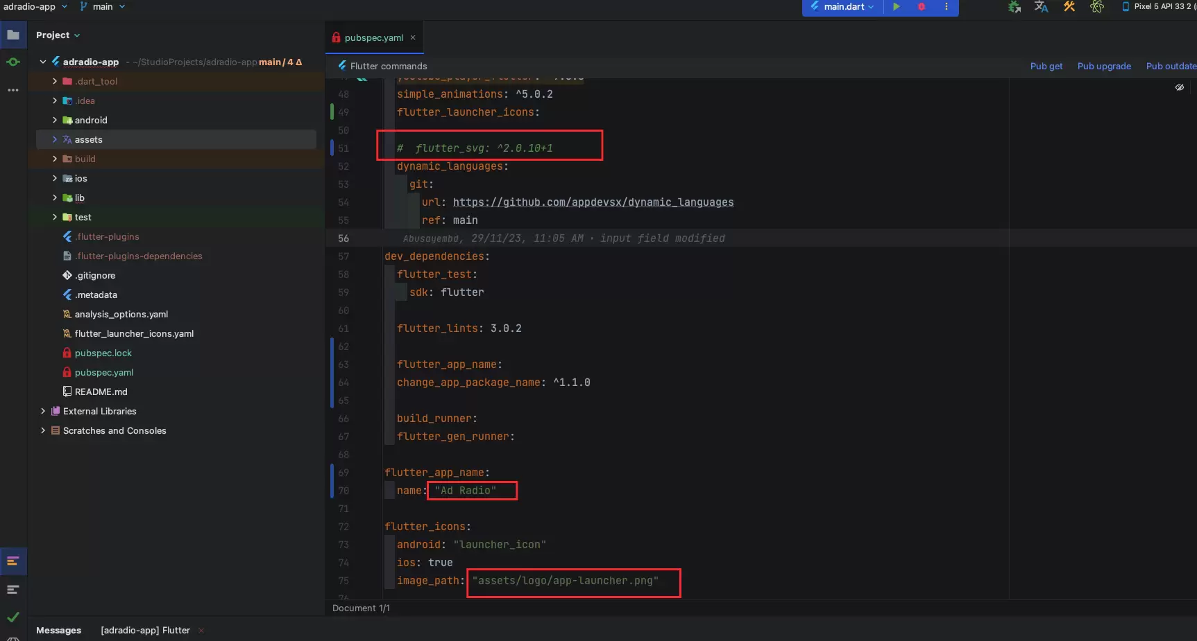
Task: Expand the .dart_tool folder
Action: [55, 81]
